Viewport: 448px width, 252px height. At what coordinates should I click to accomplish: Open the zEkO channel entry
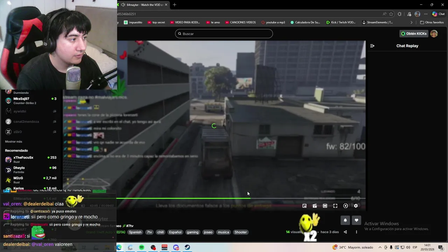click(31, 132)
